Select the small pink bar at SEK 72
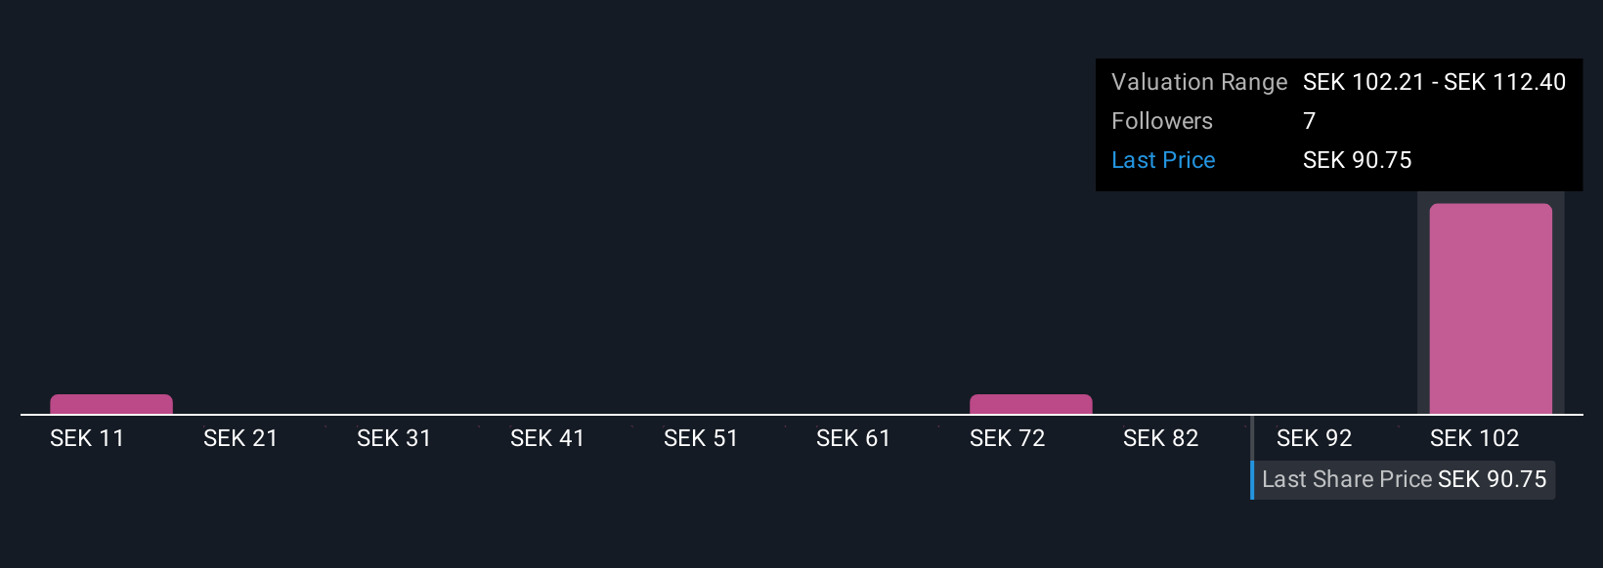Screen dimensions: 1603x568 (1030, 404)
